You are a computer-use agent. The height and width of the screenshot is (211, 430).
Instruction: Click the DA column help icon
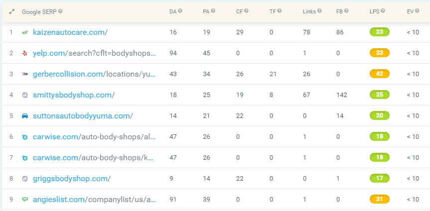[180, 11]
